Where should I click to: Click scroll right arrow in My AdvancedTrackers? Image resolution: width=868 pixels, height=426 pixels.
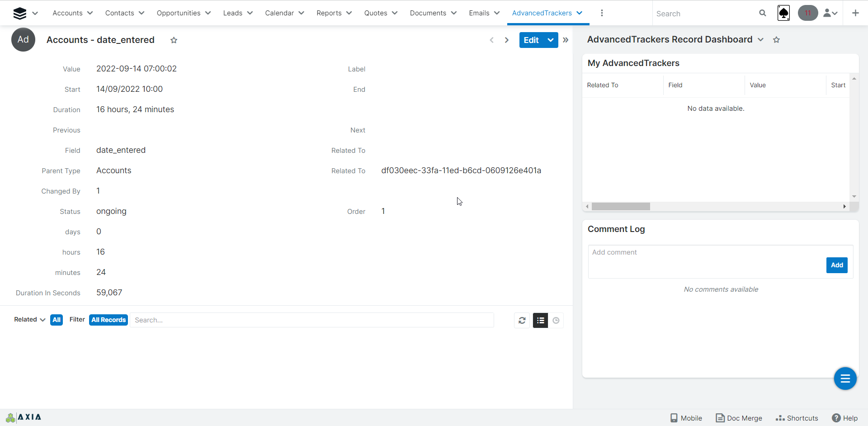[x=844, y=207]
